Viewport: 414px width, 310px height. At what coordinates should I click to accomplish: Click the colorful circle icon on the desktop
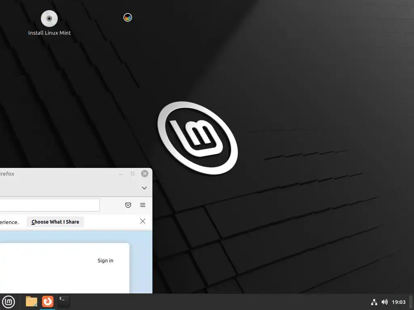[x=127, y=17]
